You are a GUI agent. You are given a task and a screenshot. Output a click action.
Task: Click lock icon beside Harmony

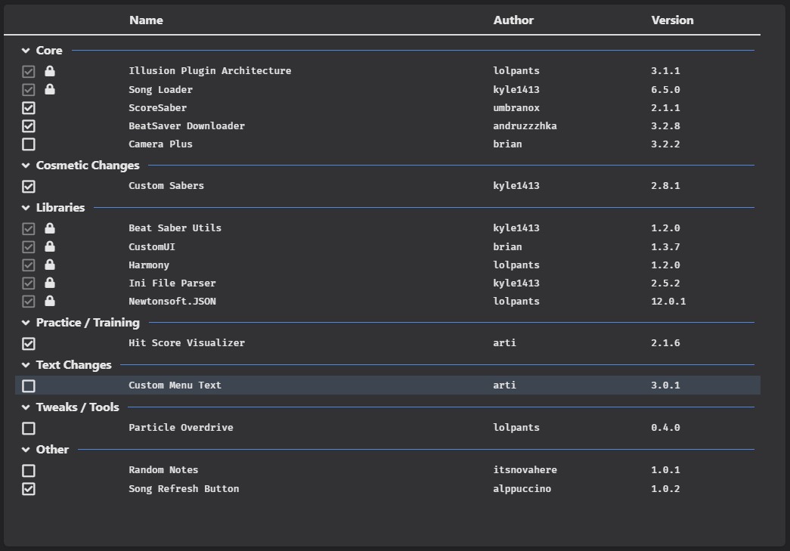coord(49,265)
